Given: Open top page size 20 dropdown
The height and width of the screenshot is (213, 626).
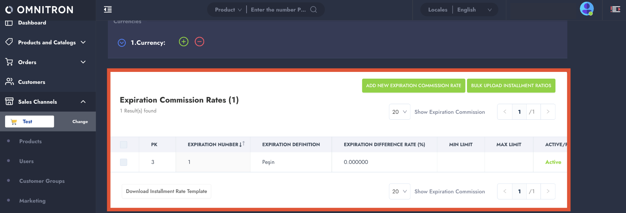Looking at the screenshot, I should click(399, 112).
